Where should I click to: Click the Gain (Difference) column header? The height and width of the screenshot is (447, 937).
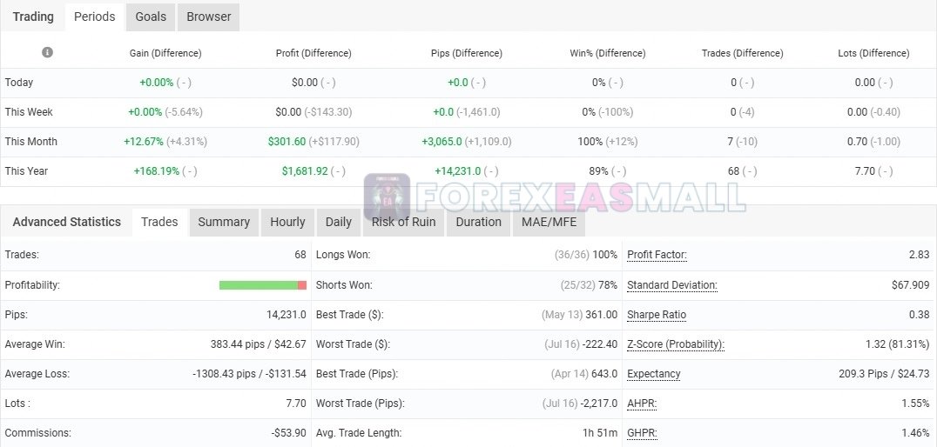165,53
